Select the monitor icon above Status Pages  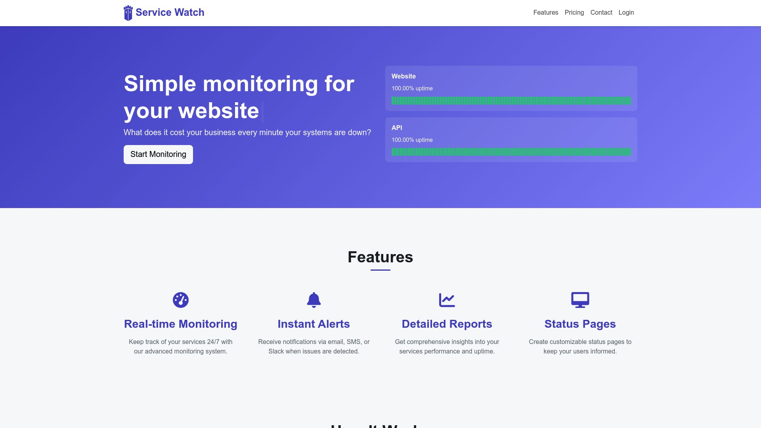point(580,300)
